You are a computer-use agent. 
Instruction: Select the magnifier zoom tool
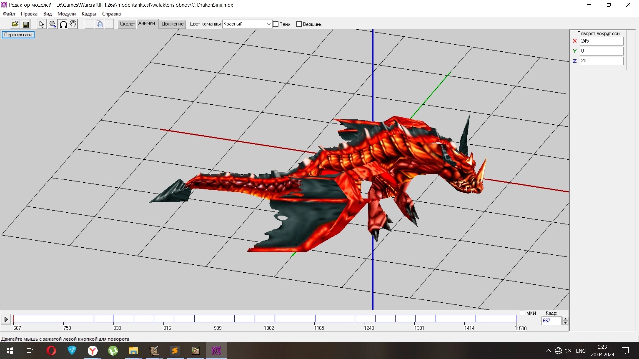[x=52, y=24]
